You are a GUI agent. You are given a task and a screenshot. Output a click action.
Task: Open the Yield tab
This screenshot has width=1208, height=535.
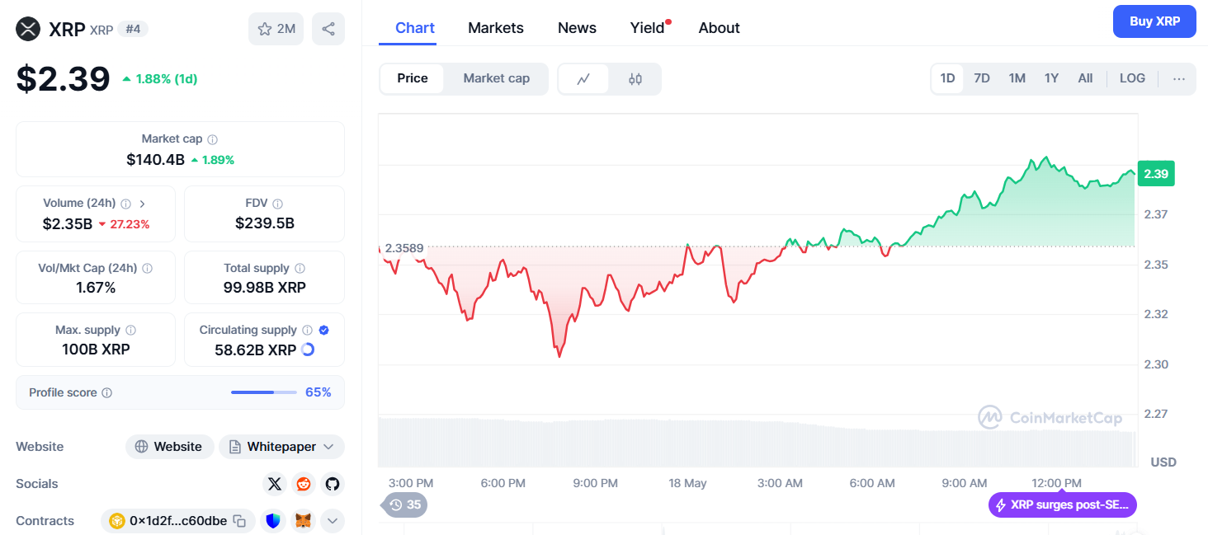pos(648,28)
